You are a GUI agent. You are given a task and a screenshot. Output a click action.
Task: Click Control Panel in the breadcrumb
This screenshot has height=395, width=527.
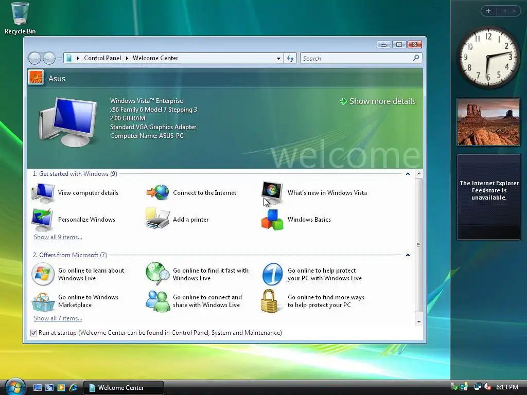pos(102,58)
